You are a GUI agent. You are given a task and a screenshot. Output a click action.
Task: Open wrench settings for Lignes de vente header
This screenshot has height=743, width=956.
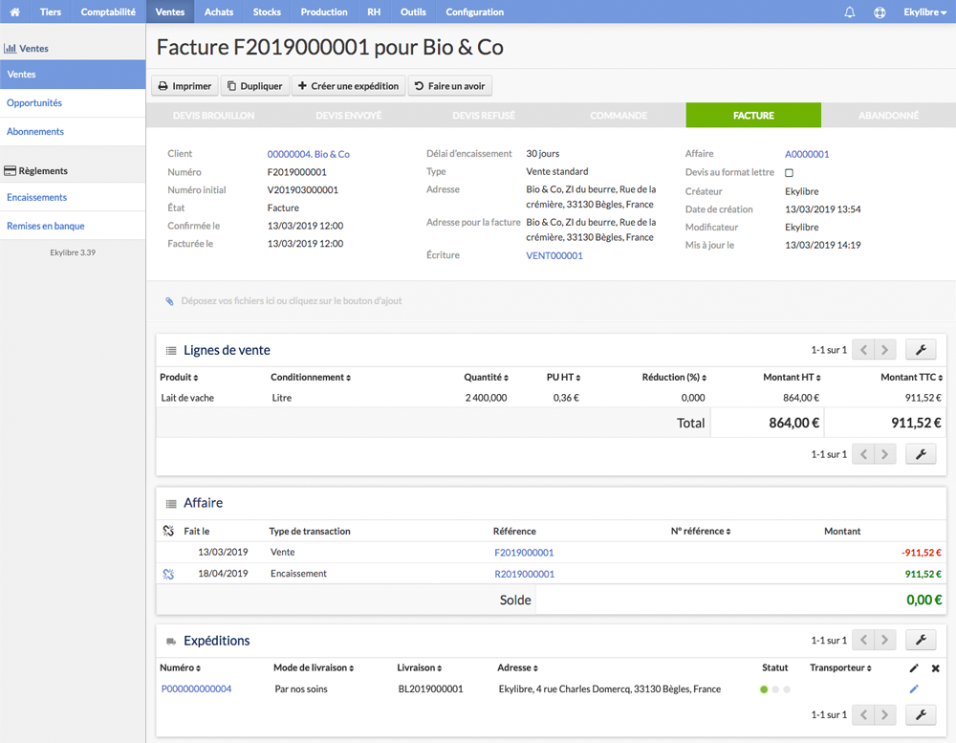(x=921, y=350)
